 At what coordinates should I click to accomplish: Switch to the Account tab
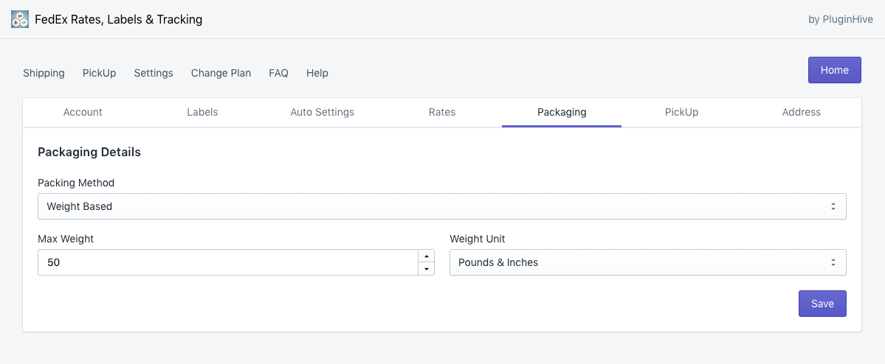(x=83, y=112)
